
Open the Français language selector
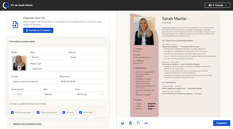click(x=217, y=5)
